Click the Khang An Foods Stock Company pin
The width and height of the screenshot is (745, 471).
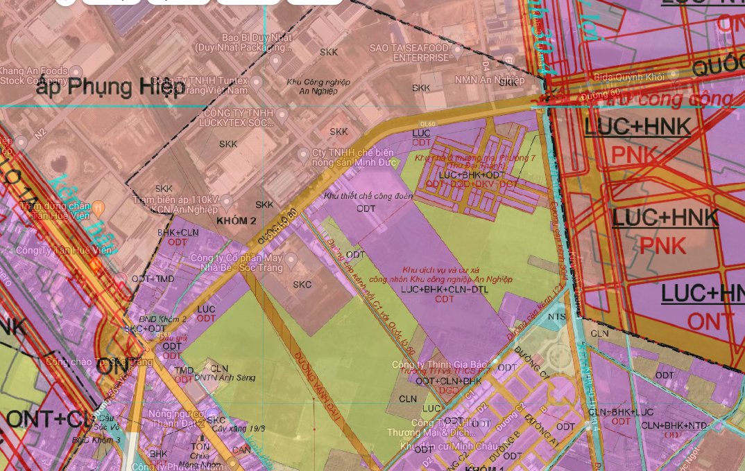click(76, 72)
